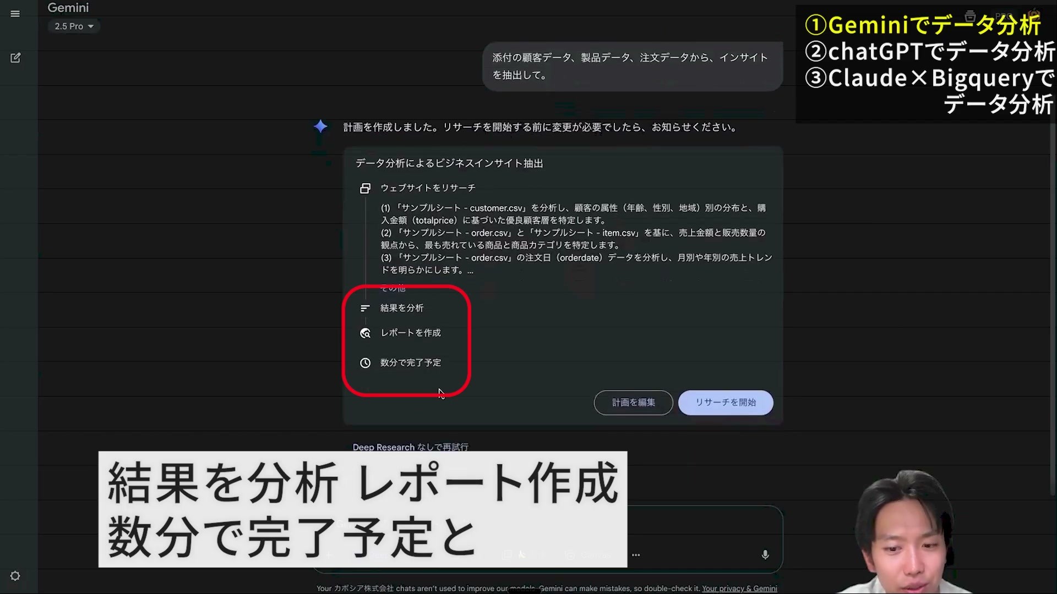Image resolution: width=1057 pixels, height=594 pixels.
Task: Click the microphone icon in prompt box
Action: point(765,554)
